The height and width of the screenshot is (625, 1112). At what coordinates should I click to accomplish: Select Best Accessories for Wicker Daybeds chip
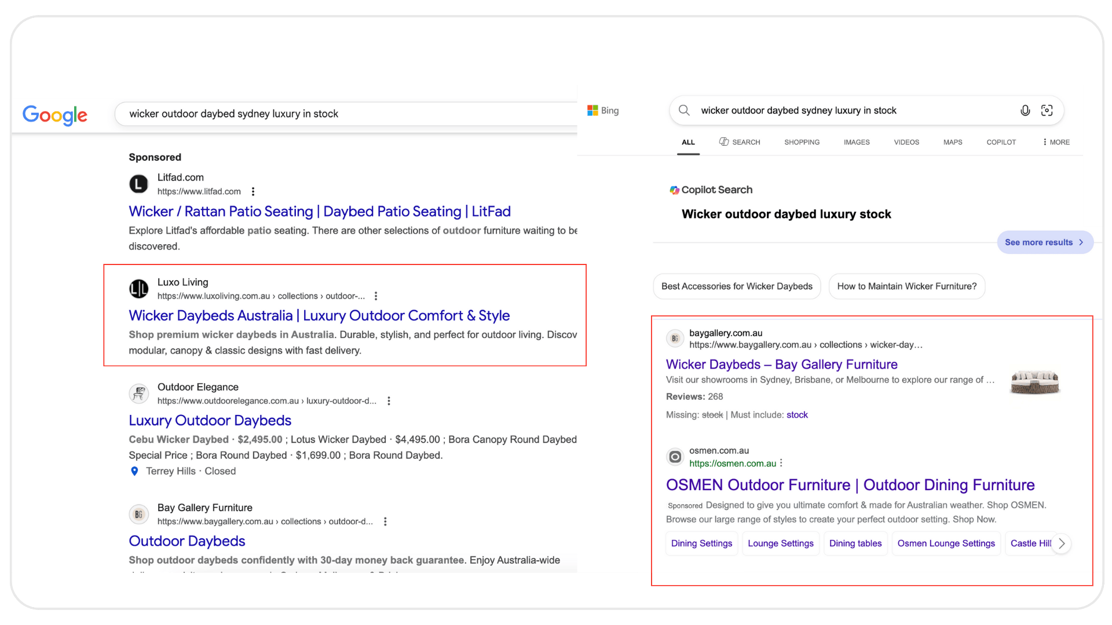[737, 286]
